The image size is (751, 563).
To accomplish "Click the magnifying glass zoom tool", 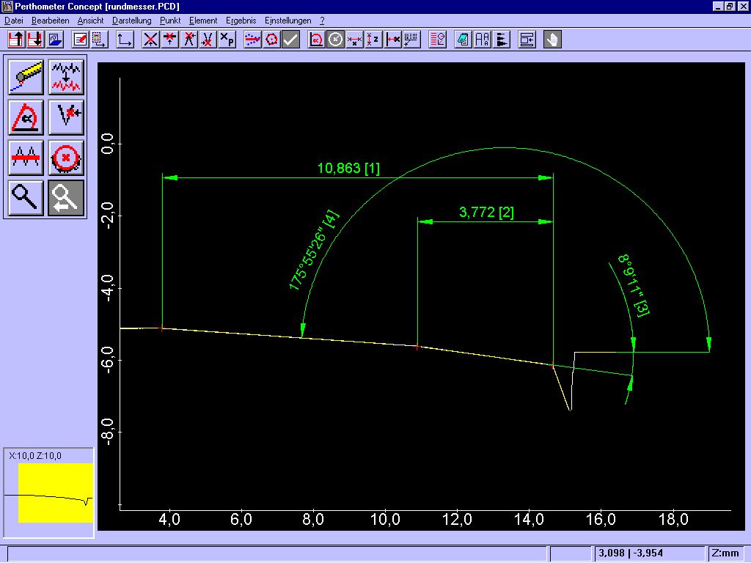I will [26, 197].
